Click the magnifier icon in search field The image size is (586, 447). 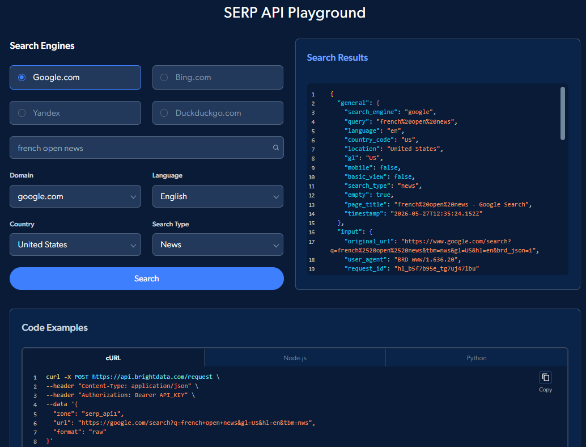click(276, 147)
